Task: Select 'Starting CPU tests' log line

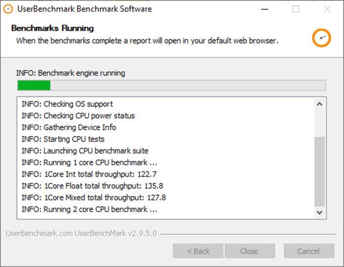Action: [63, 139]
